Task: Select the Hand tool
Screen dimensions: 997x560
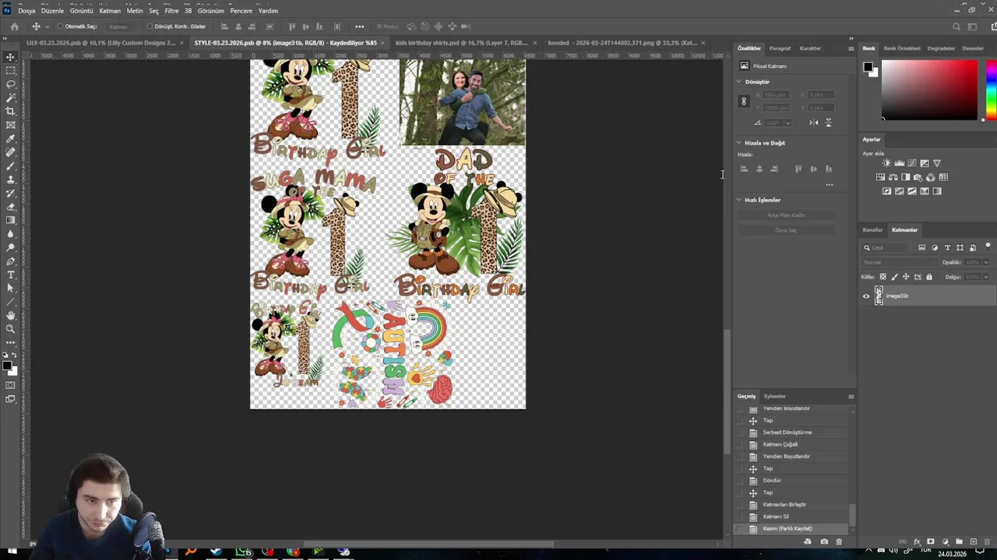Action: click(x=10, y=315)
